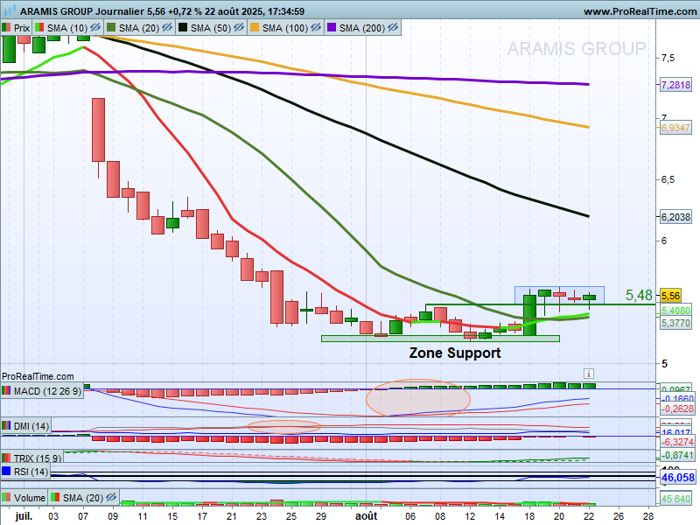Click the SMA (100) orange color swatch
This screenshot has width=700, height=525.
[x=255, y=28]
